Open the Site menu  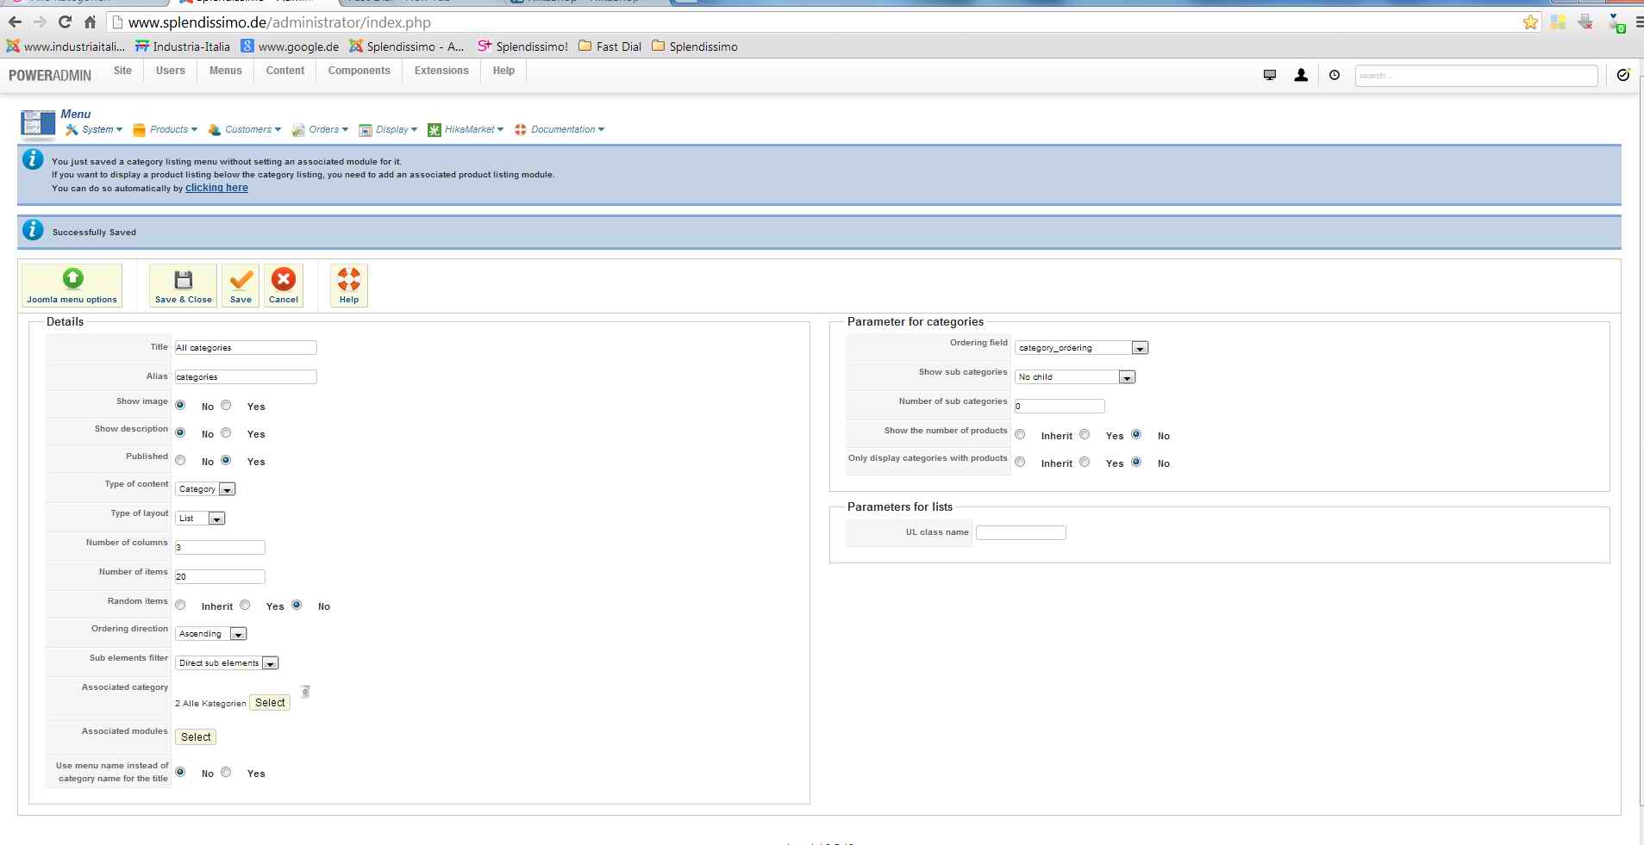122,71
